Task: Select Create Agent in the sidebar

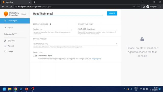Action: click(x=15, y=21)
